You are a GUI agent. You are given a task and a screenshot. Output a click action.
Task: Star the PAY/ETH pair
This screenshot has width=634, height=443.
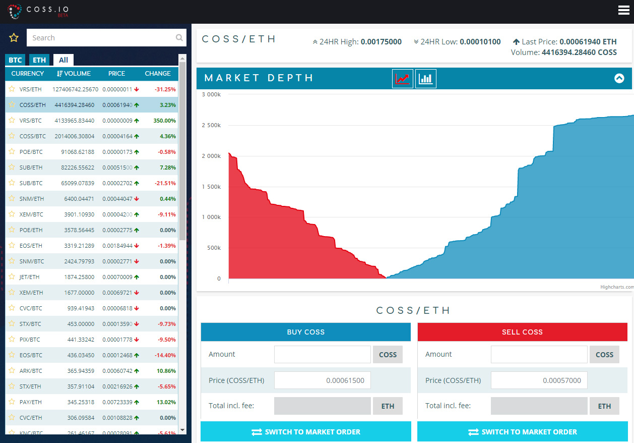click(12, 402)
